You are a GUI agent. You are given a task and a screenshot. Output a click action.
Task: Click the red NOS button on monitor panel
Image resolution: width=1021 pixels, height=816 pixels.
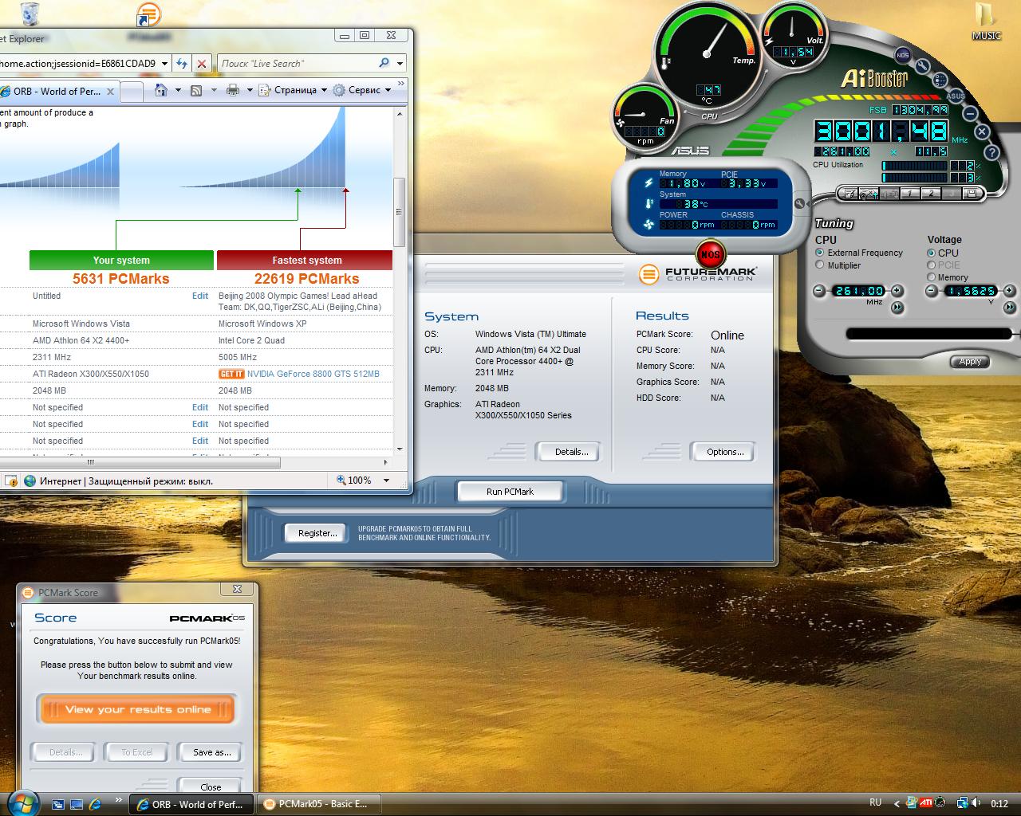(709, 255)
